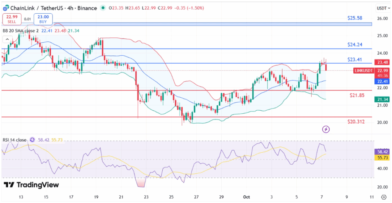
Task: Click the LINKUSDT price tag on axis
Action: pyautogui.click(x=381, y=70)
